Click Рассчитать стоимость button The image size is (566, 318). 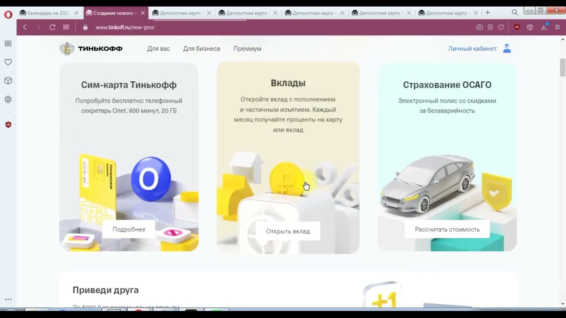click(447, 229)
